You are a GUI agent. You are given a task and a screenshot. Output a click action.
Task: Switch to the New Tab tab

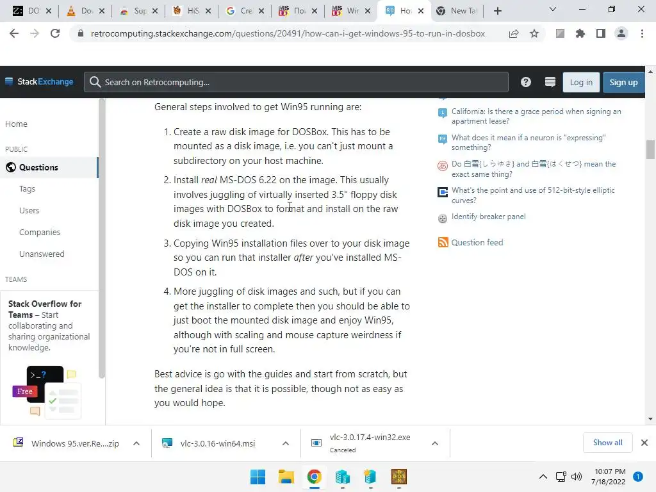click(457, 11)
